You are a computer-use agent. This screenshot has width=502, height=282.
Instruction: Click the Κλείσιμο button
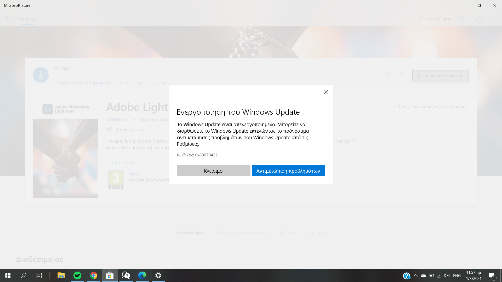214,171
